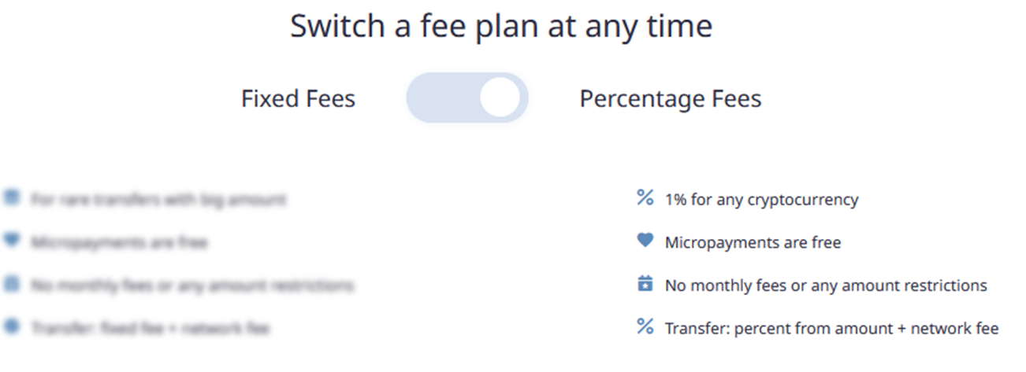This screenshot has height=372, width=1026.
Task: Toggle the fee plan switch
Action: pyautogui.click(x=467, y=98)
